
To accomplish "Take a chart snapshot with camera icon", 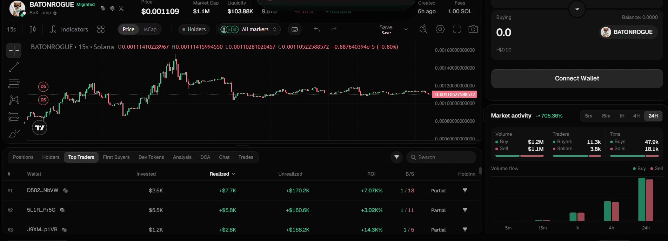I will 473,29.
